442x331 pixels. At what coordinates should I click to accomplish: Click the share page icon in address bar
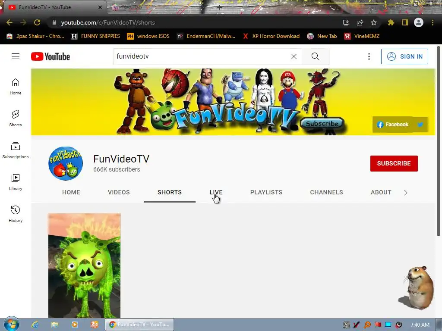click(360, 22)
